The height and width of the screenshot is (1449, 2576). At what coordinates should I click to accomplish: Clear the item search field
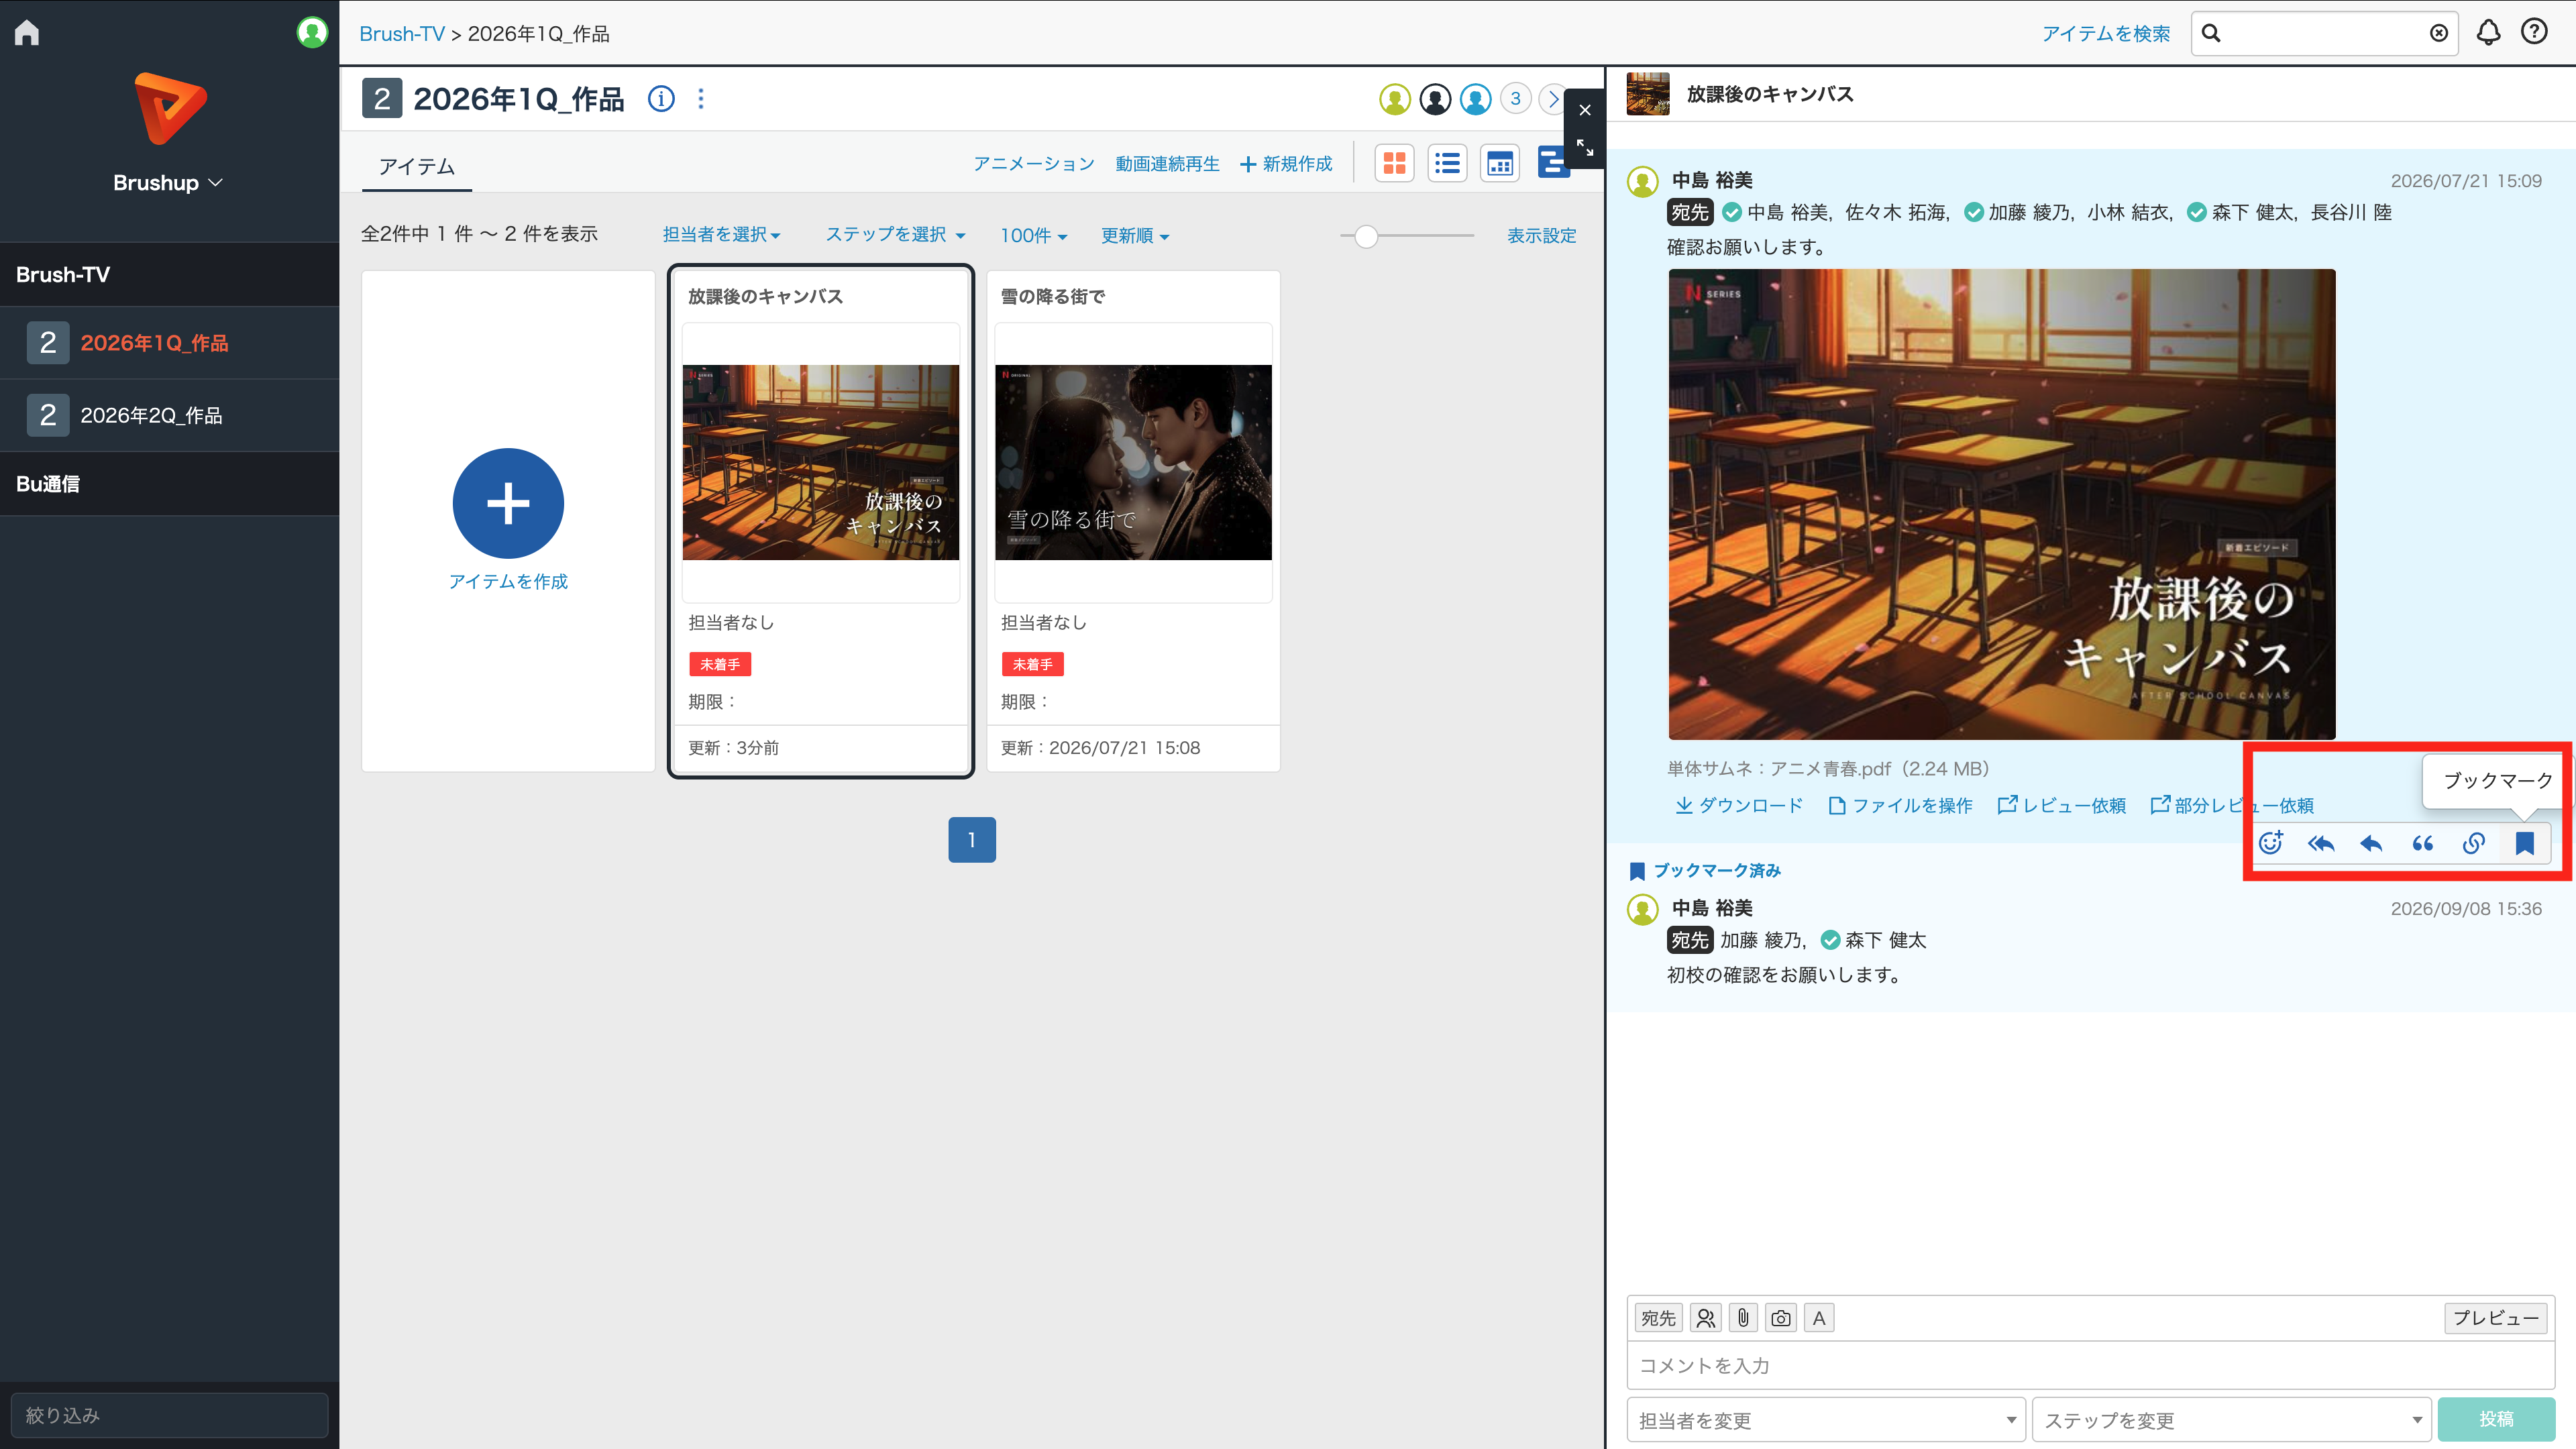(x=2439, y=34)
